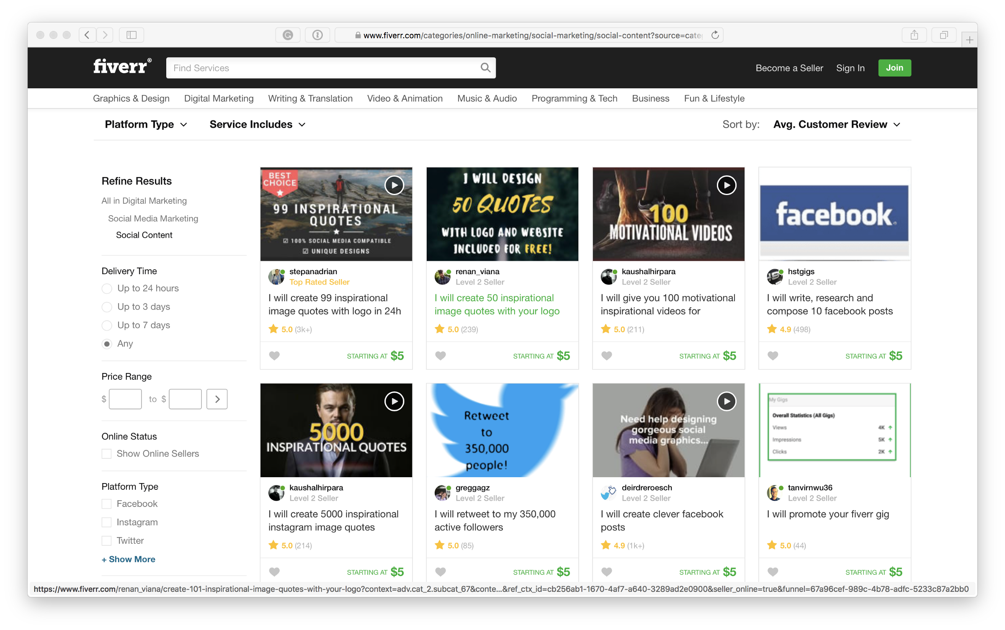Click the minimum price input field

click(125, 399)
